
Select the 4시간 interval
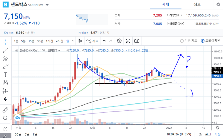pyautogui.click(x=59, y=41)
